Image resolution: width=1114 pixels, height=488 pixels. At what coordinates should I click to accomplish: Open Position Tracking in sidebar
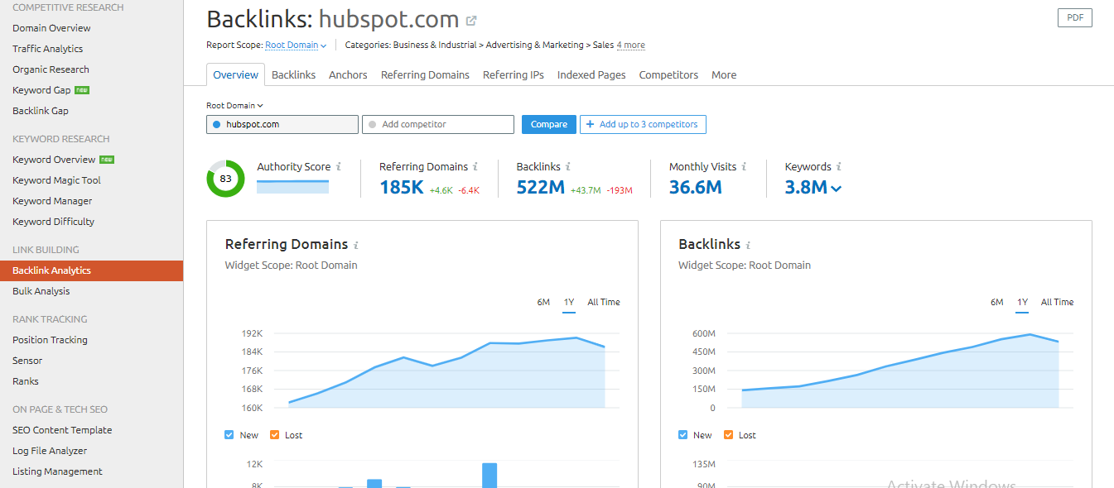click(50, 340)
